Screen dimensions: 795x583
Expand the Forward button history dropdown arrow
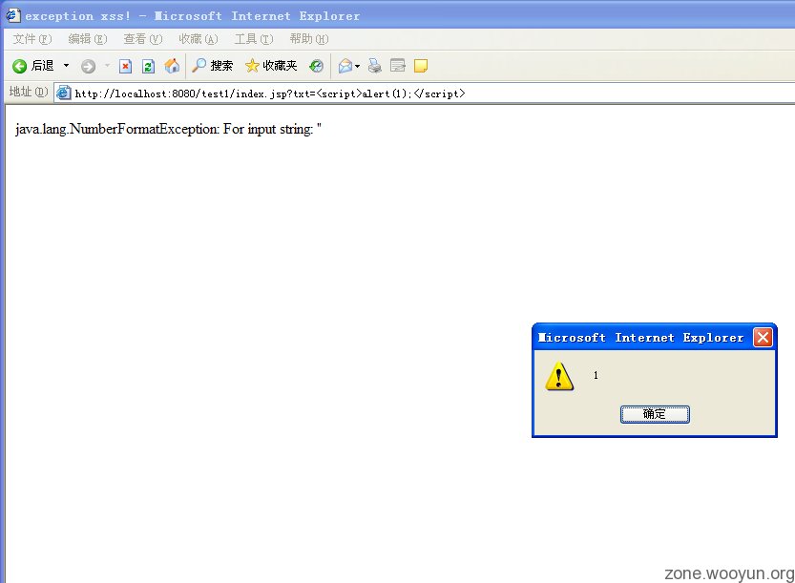106,66
